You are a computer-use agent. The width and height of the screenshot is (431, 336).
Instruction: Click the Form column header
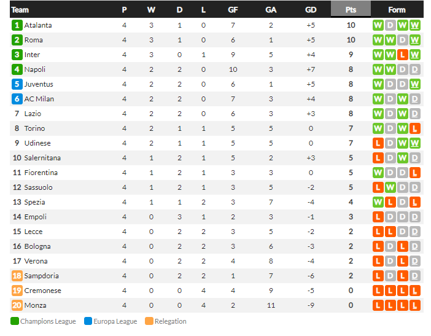click(397, 10)
